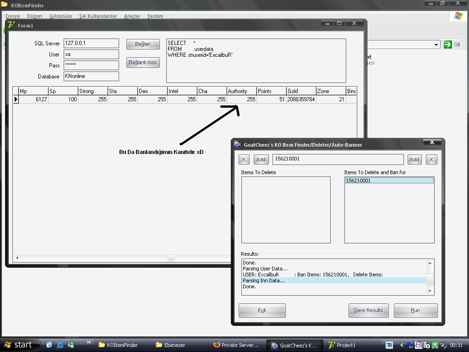Image resolution: width=469 pixels, height=352 pixels.
Task: Click the Intel column header
Action: tap(182, 91)
